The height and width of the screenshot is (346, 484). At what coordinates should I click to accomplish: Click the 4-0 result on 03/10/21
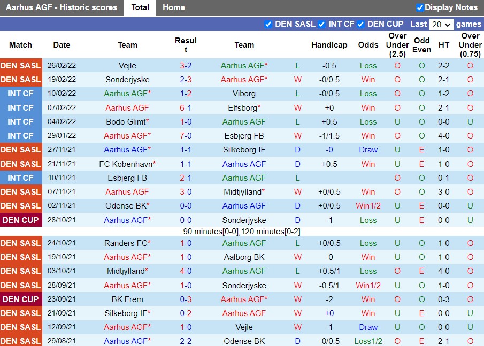[186, 271]
